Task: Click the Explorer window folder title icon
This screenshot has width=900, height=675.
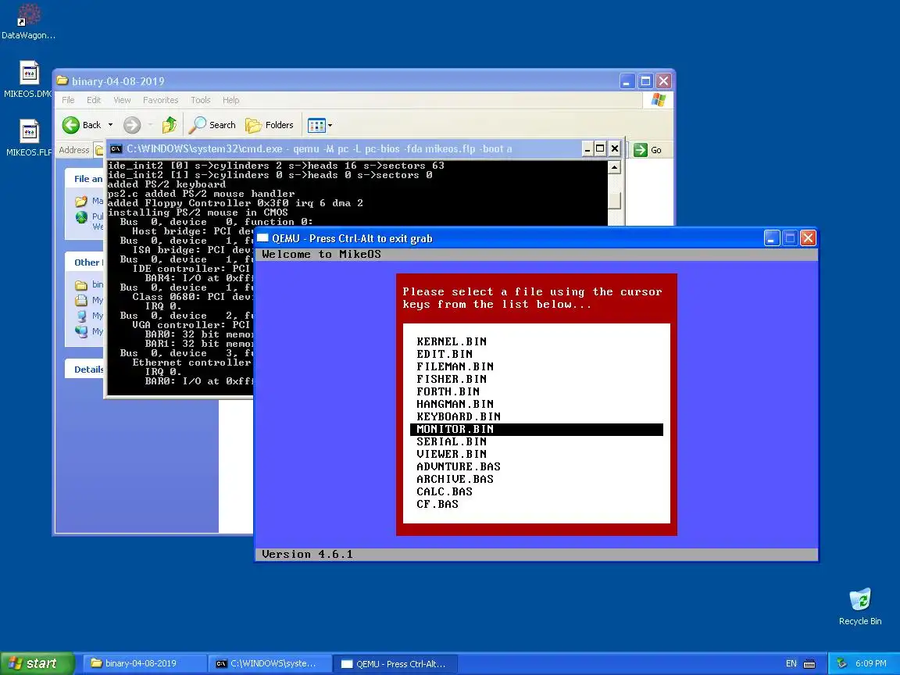Action: click(62, 81)
